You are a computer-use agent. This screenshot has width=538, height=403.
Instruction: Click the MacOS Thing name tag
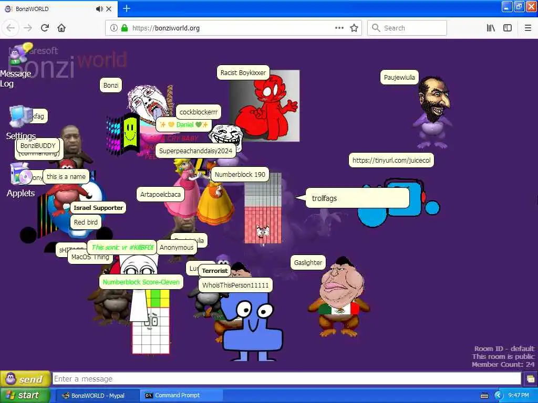[x=90, y=257]
